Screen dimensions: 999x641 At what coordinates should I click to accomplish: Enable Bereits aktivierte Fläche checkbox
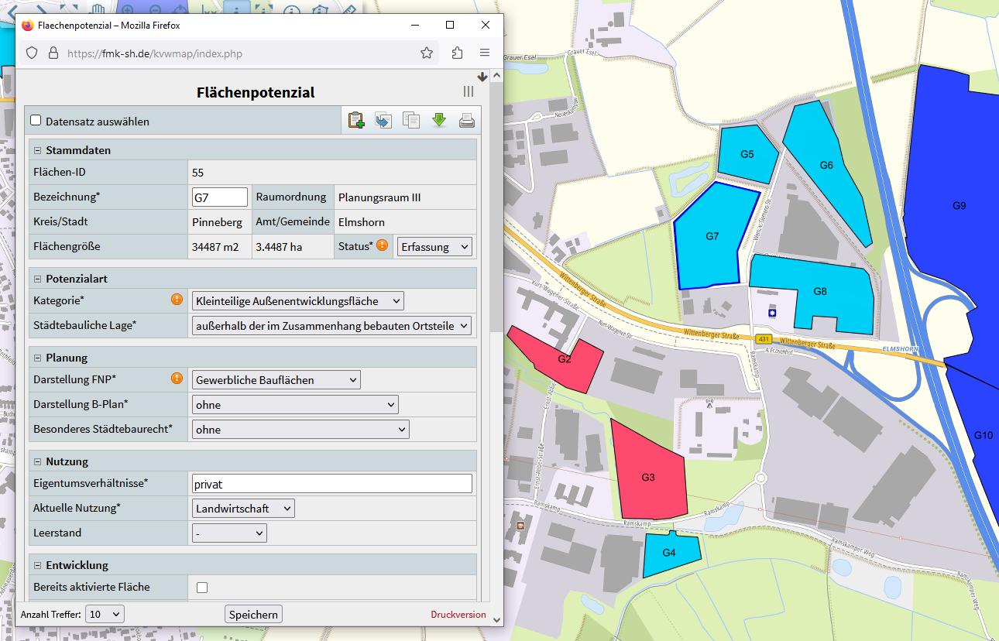[x=202, y=588]
